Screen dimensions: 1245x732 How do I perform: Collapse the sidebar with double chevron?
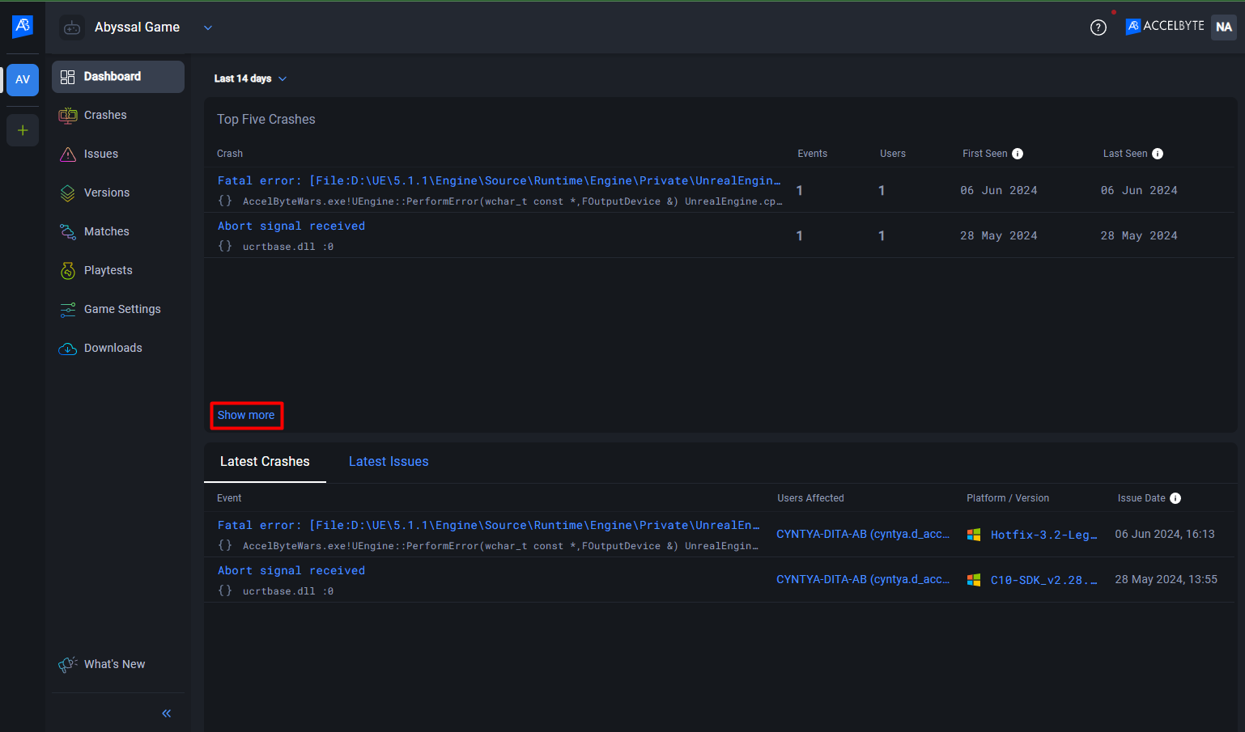[x=167, y=713]
